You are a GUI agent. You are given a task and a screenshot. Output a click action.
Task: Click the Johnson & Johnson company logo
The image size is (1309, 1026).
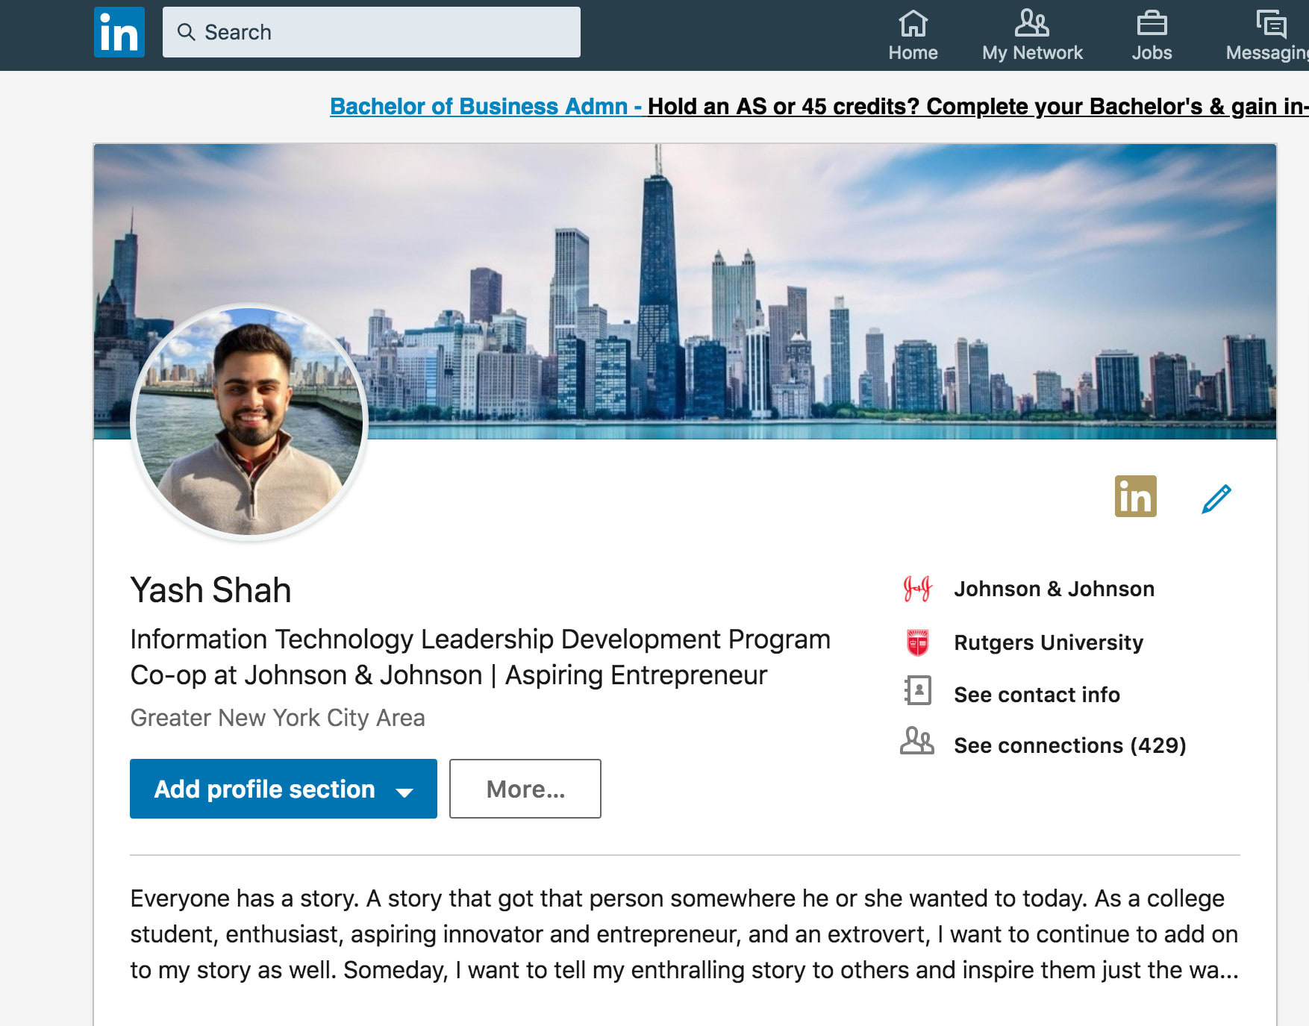pos(917,589)
